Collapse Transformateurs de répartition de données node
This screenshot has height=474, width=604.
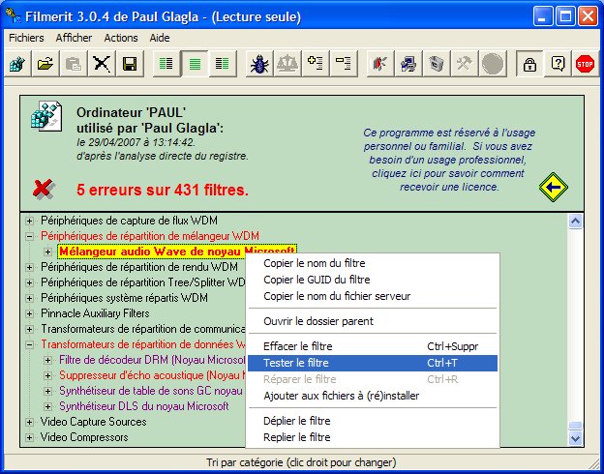pyautogui.click(x=29, y=344)
